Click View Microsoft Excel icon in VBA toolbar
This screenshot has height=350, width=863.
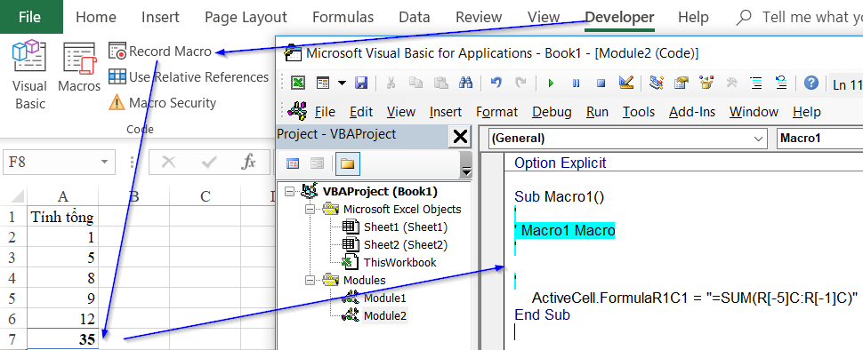(298, 83)
